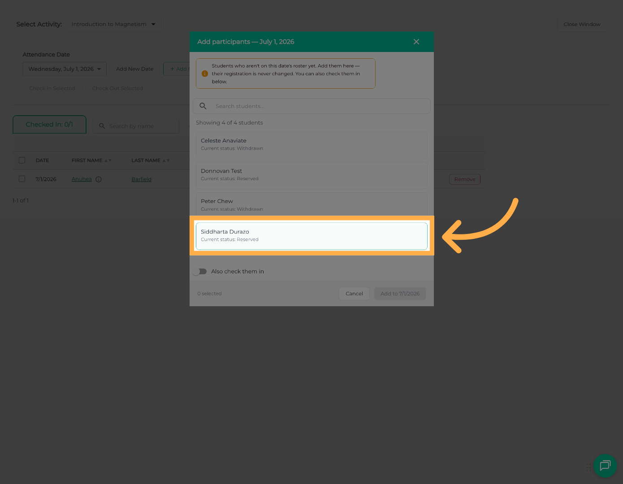
Task: Open the chat support widget
Action: [x=605, y=466]
